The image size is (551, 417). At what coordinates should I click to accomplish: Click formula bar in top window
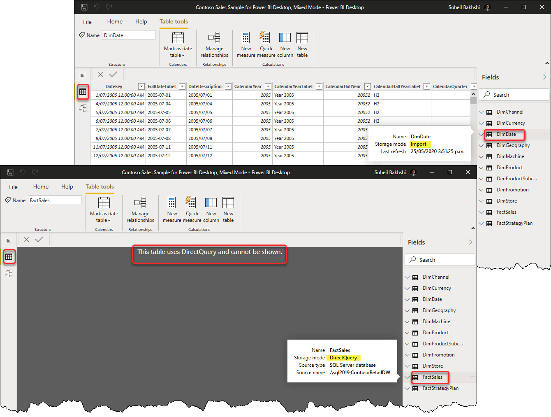coord(300,75)
